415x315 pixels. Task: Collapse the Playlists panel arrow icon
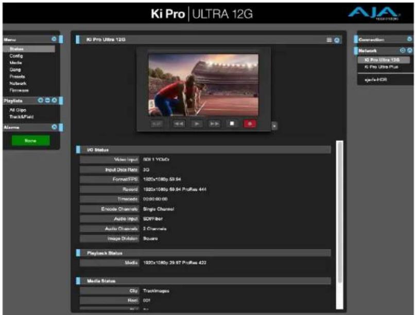pyautogui.click(x=54, y=100)
